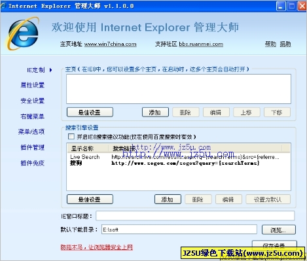This screenshot has height=261, width=307.
Task: Click the sogou.com query URL text
Action: tap(185, 163)
